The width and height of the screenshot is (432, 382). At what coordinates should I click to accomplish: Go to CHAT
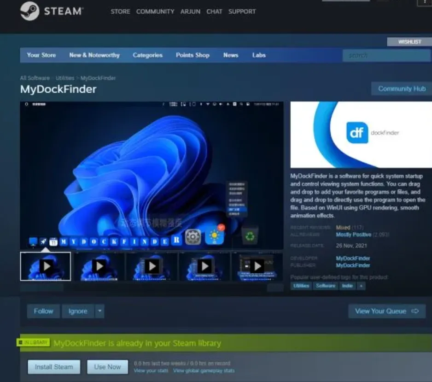(214, 12)
